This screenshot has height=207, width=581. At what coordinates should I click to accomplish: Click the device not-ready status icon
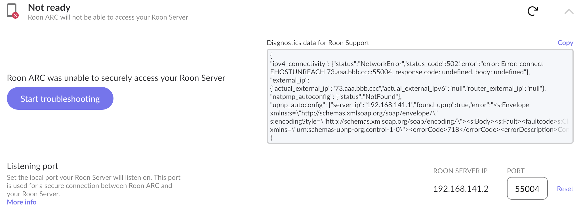[12, 11]
